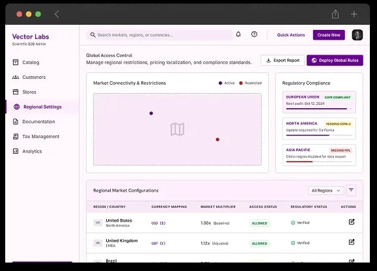Open notifications bell
Viewport: 377px width, 271px height.
[x=238, y=35]
